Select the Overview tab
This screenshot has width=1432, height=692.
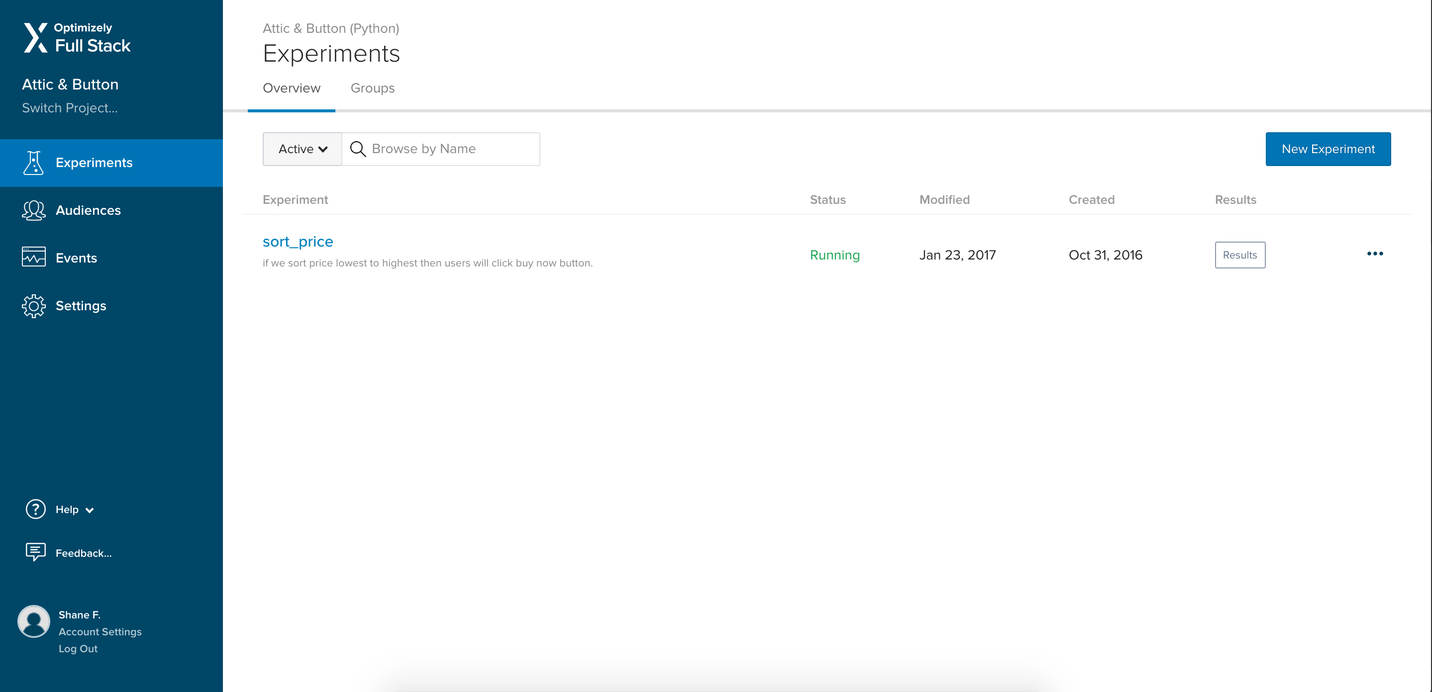[291, 88]
